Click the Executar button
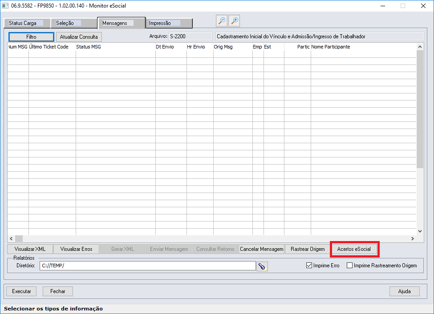Image resolution: width=434 pixels, height=314 pixels. (x=22, y=291)
